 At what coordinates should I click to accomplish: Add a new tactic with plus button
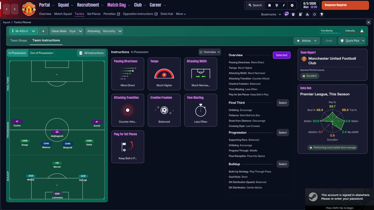[x=43, y=31]
